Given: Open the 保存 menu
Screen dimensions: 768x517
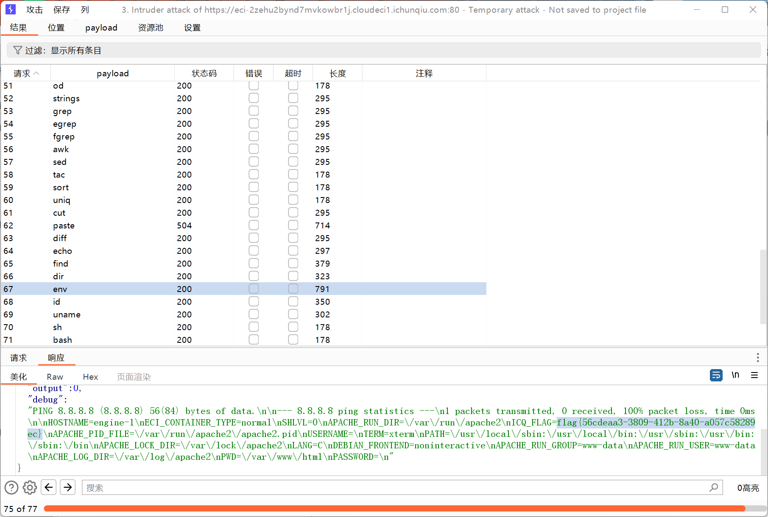Looking at the screenshot, I should pos(61,10).
